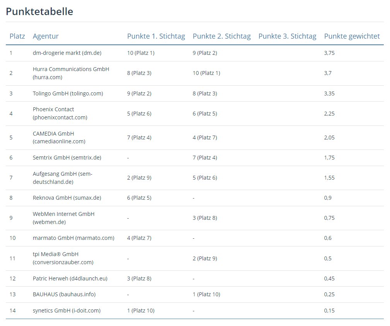This screenshot has width=390, height=326.
Task: Click '1 (Platz 10)' in synetics row
Action: [x=141, y=311]
